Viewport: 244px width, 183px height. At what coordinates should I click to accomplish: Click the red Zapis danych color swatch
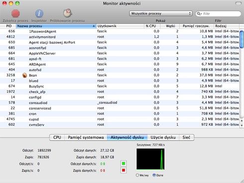coord(123,170)
